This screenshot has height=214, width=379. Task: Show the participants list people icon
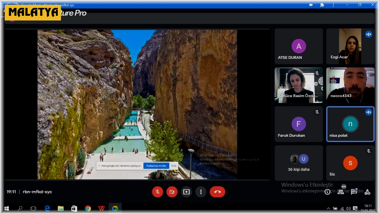pyautogui.click(x=340, y=192)
